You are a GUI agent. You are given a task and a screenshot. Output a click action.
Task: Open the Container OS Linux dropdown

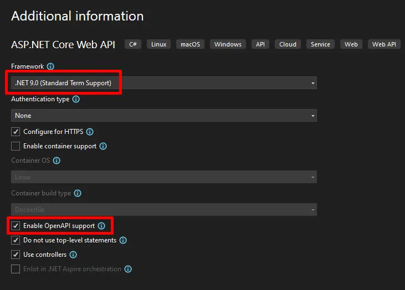(x=164, y=177)
